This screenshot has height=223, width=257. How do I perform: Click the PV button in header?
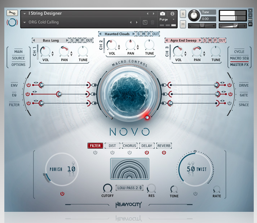(250, 24)
